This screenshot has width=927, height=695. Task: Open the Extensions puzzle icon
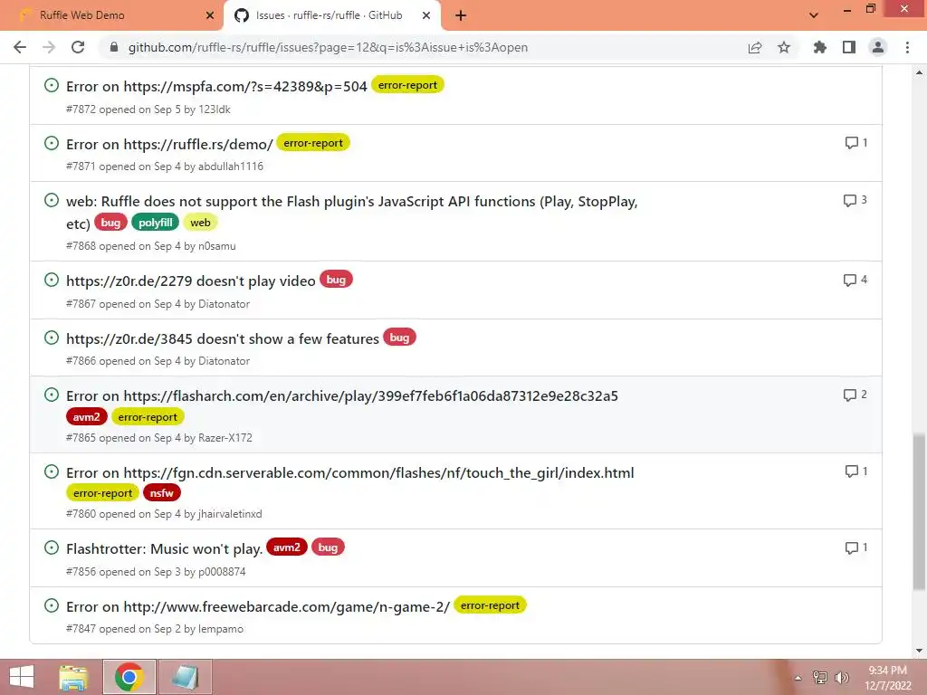(x=820, y=47)
